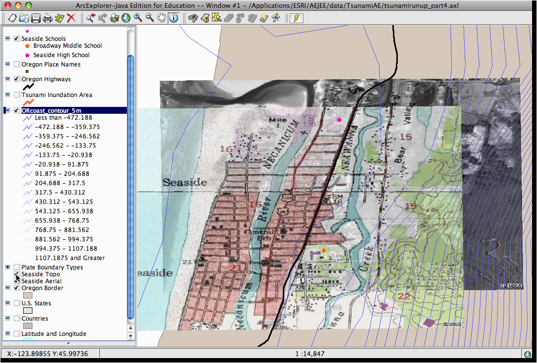Print the map using the printer icon
The height and width of the screenshot is (363, 537).
click(48, 18)
